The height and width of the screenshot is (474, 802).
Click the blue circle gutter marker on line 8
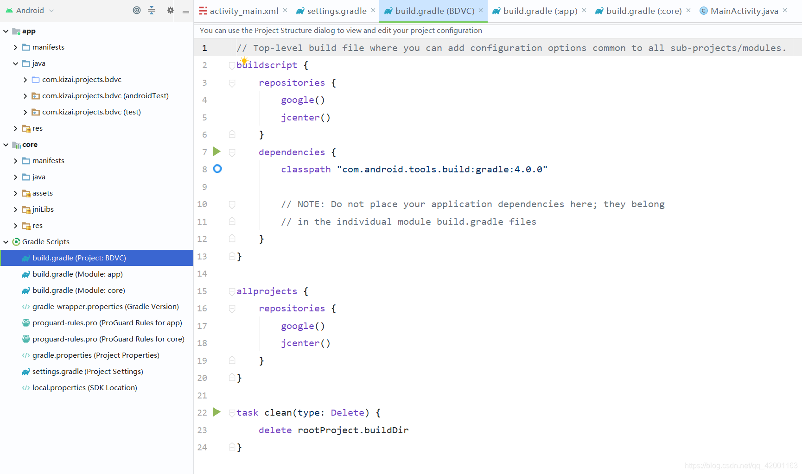coord(217,169)
